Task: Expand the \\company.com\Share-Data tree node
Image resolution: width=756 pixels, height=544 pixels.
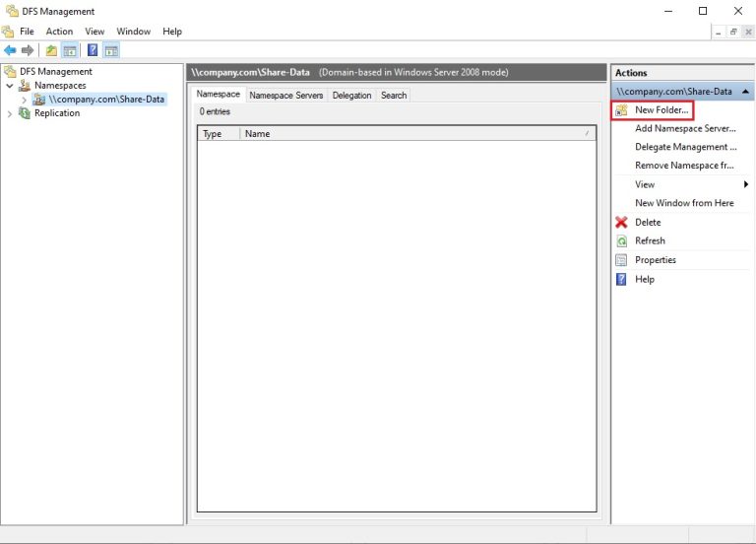Action: pos(25,100)
